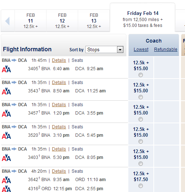
Task: View Seats for the 5:30 pm flight
Action: pos(77,149)
